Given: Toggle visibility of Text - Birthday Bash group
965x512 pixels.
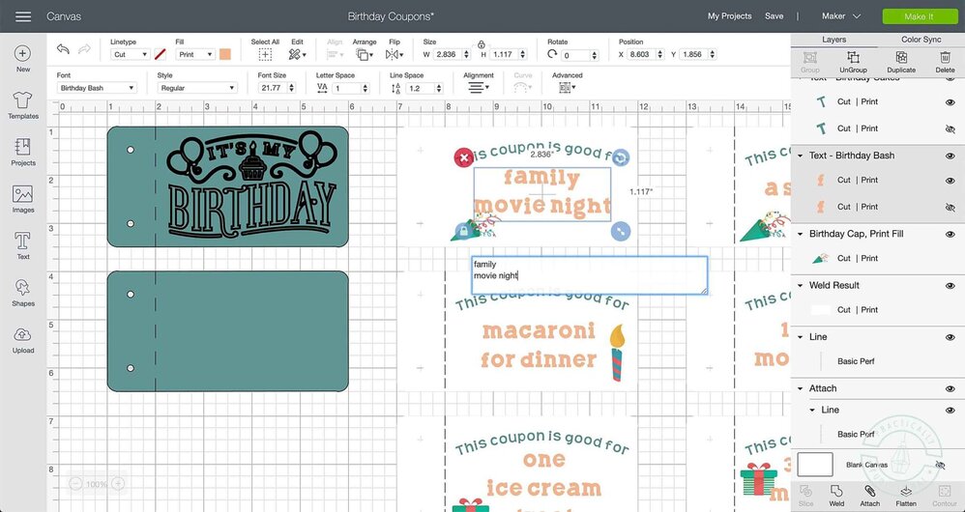Looking at the screenshot, I should click(x=950, y=156).
